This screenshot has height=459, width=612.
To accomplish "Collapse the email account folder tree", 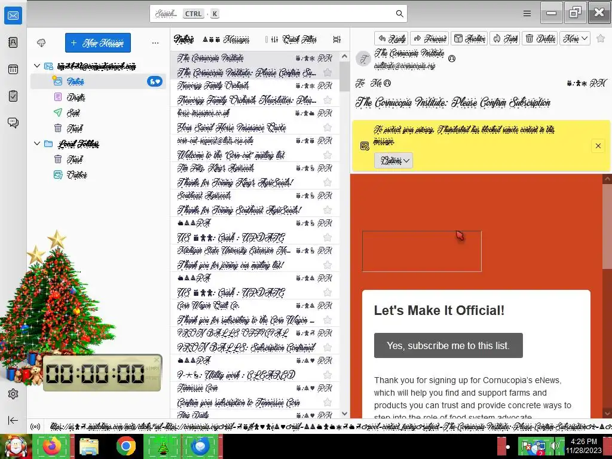I will pos(37,66).
